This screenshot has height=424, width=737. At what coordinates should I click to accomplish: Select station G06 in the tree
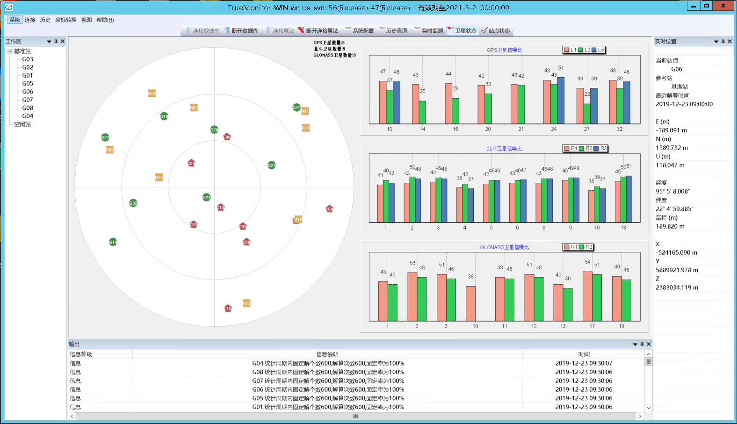(x=28, y=92)
